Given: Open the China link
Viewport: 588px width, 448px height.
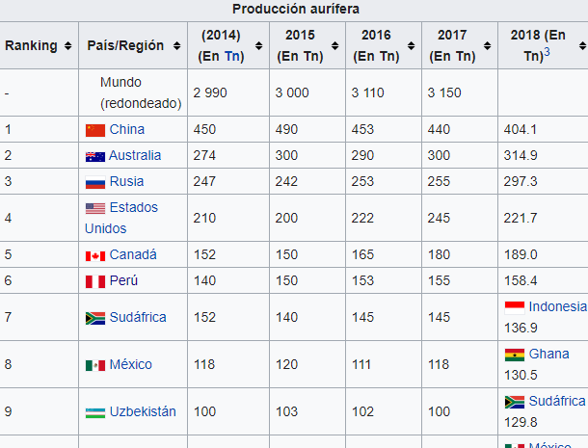Looking at the screenshot, I should coord(127,130).
